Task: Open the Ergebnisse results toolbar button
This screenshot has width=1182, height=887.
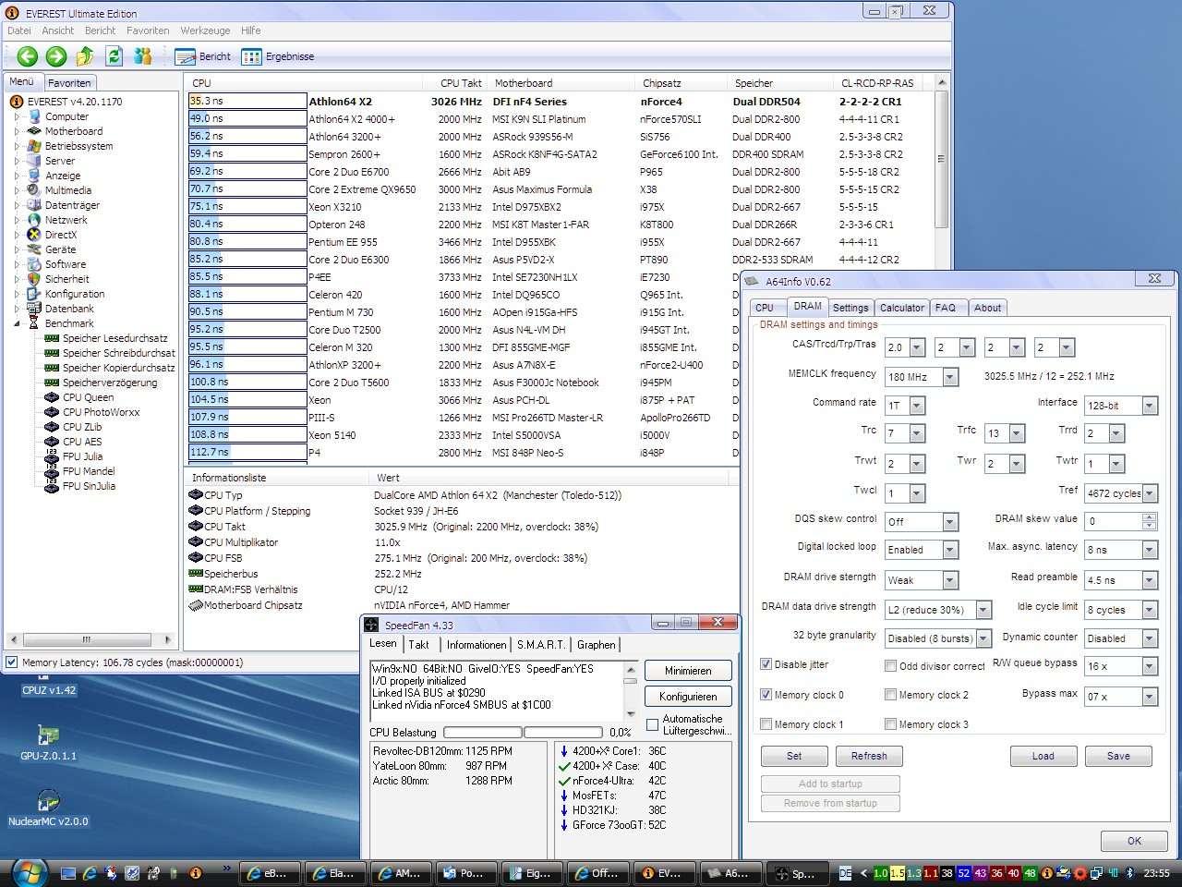Action: [x=278, y=56]
